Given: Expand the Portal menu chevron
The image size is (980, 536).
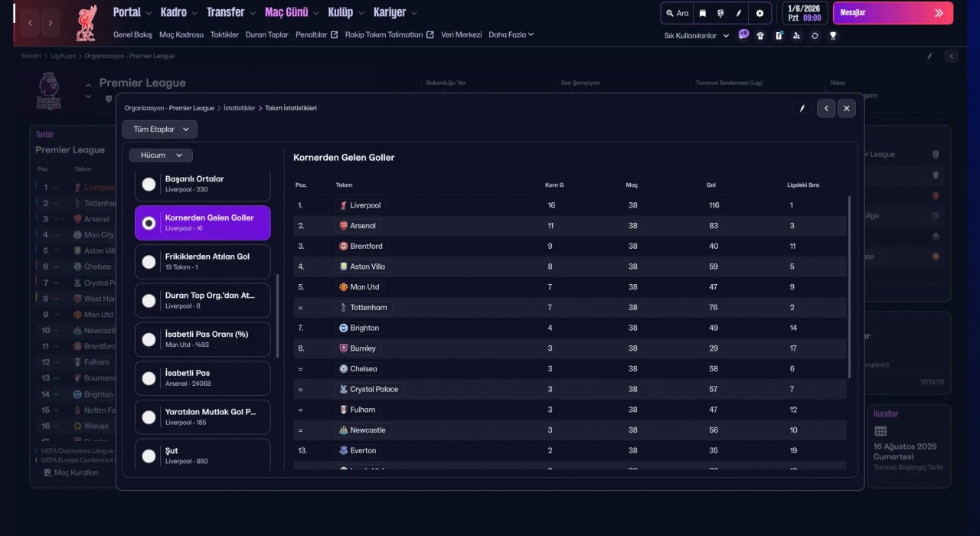Looking at the screenshot, I should 149,13.
